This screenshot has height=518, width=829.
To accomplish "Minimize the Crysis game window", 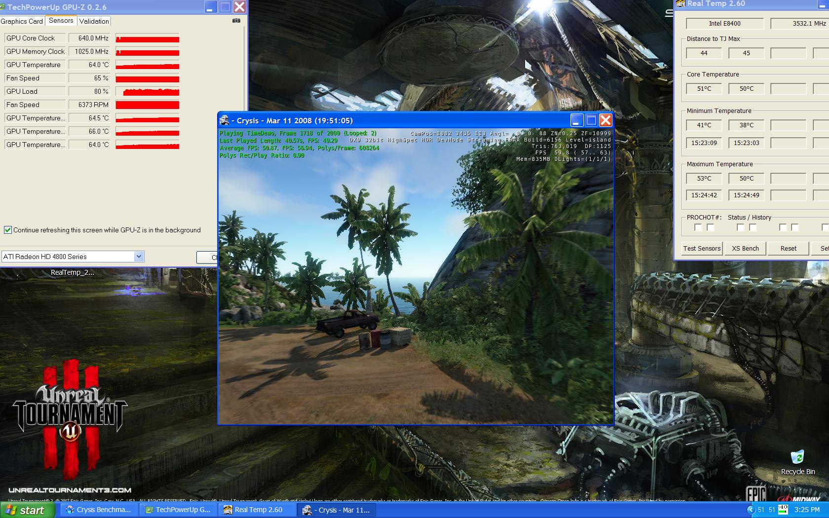I will tap(577, 120).
